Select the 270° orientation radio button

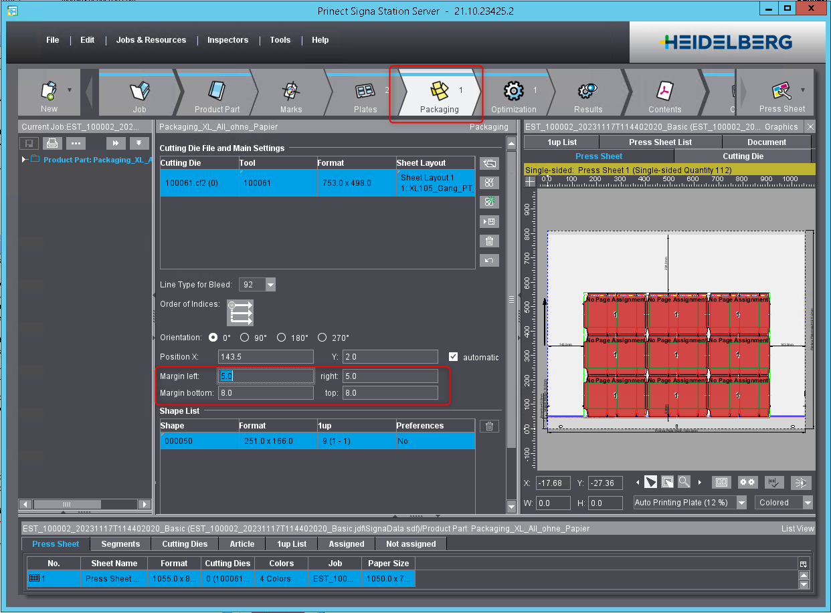coord(322,338)
